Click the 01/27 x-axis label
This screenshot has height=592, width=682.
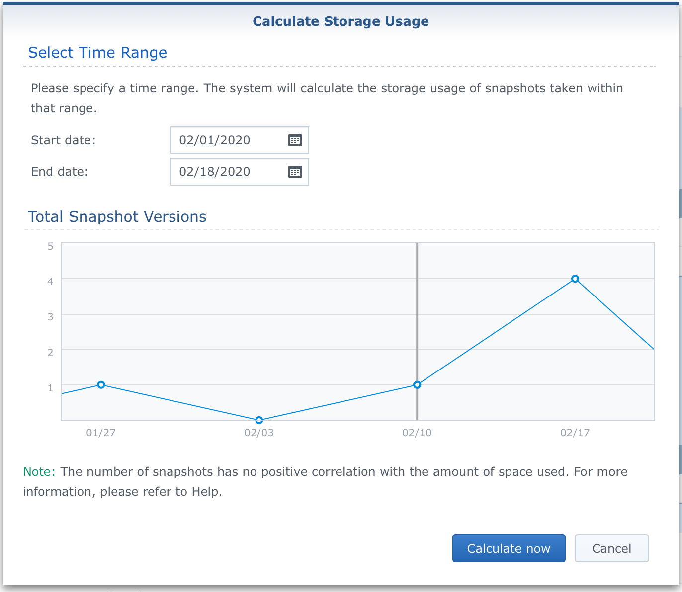click(101, 433)
